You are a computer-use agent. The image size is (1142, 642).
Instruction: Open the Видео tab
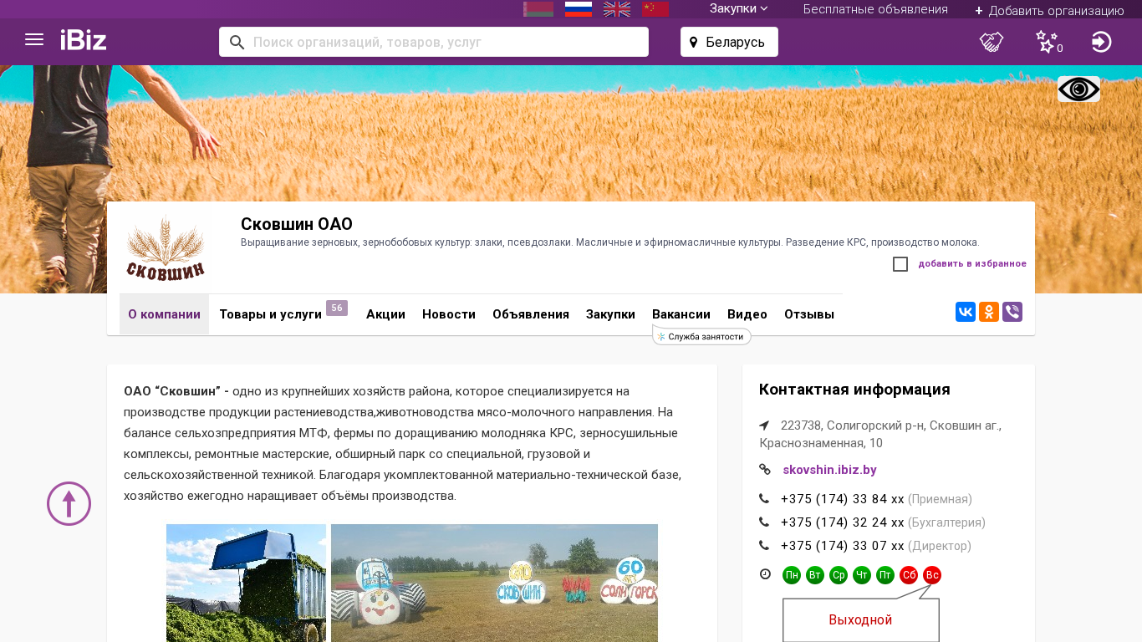click(747, 314)
